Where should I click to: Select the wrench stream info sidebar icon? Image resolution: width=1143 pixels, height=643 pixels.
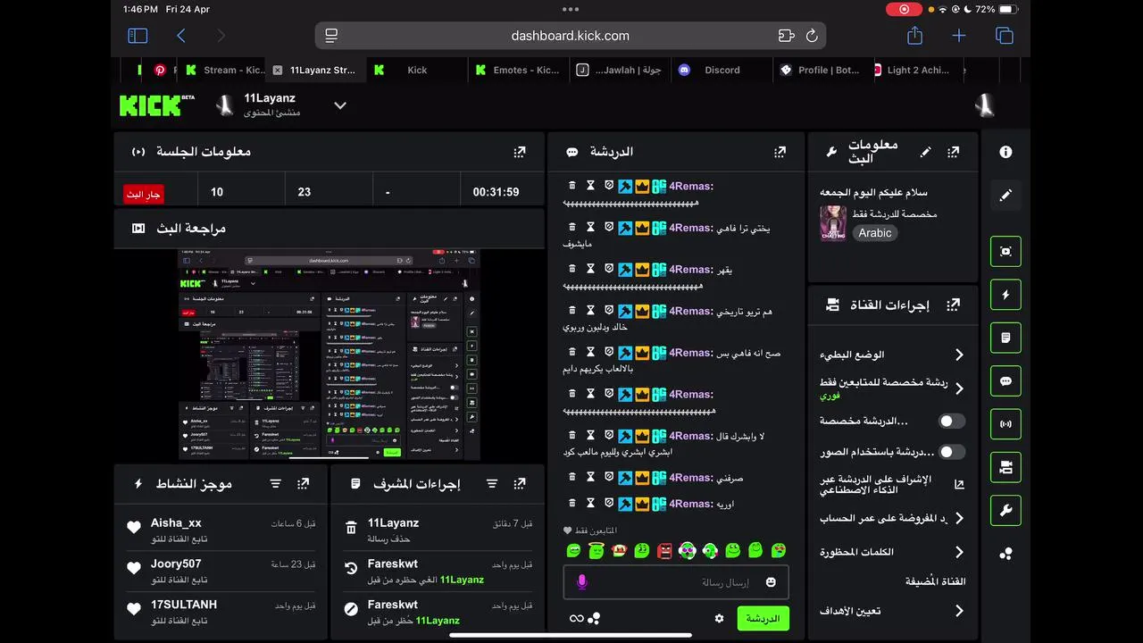[x=1005, y=511]
